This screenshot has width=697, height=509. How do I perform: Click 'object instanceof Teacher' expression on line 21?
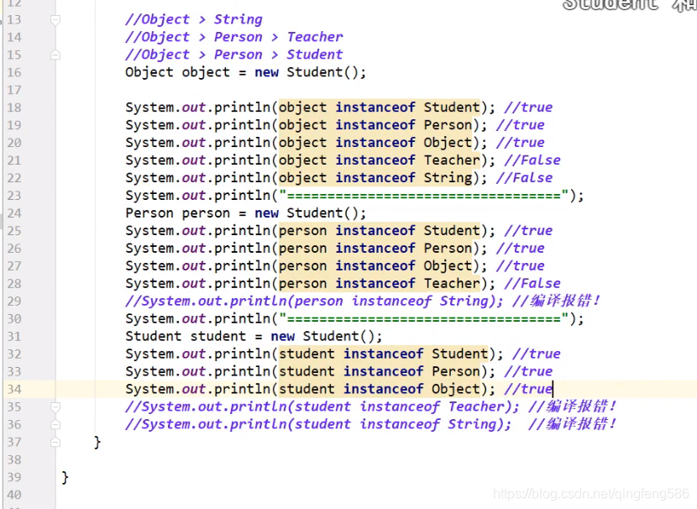point(380,160)
